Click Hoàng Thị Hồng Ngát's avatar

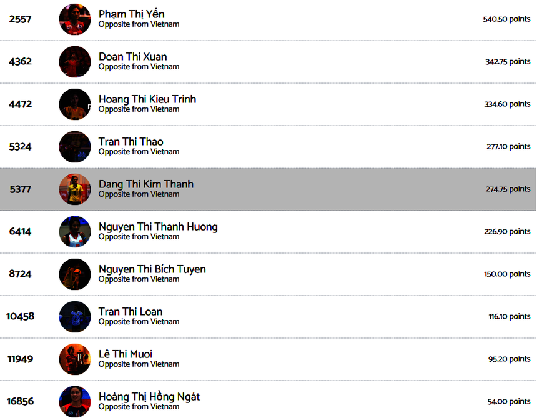pos(75,402)
